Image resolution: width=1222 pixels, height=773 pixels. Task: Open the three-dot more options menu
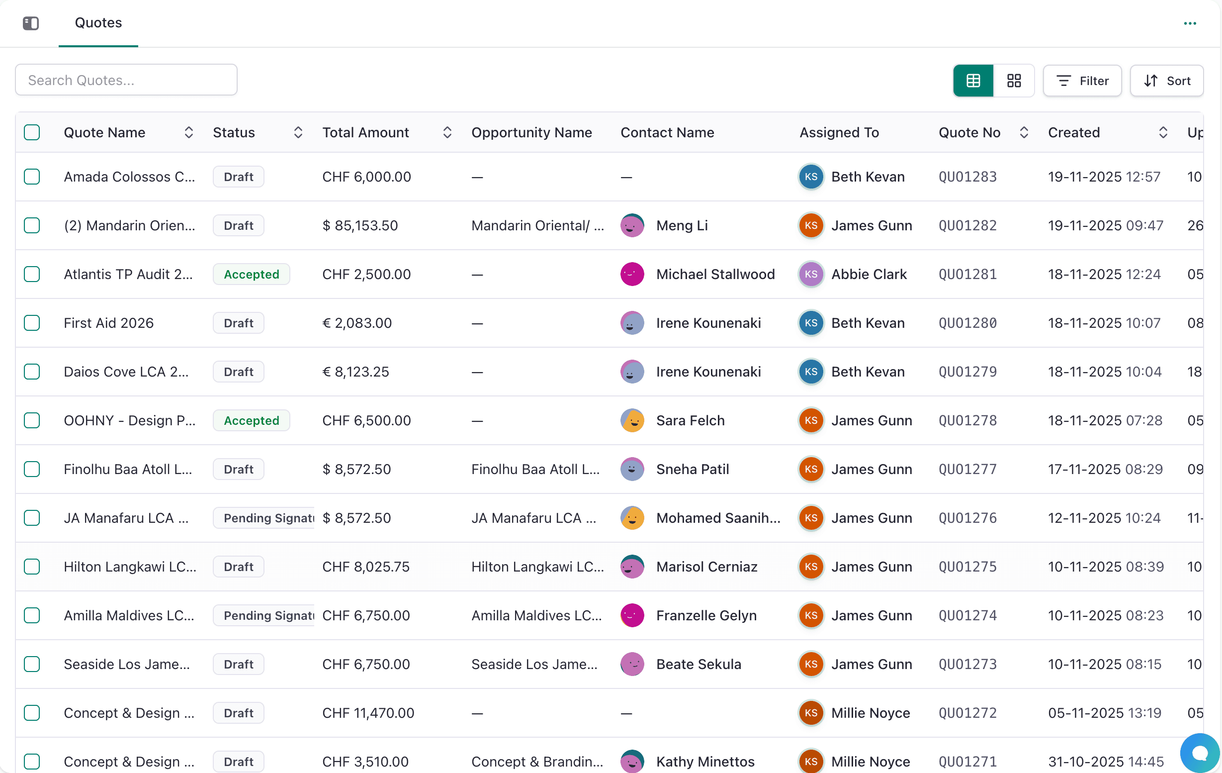[x=1190, y=23]
